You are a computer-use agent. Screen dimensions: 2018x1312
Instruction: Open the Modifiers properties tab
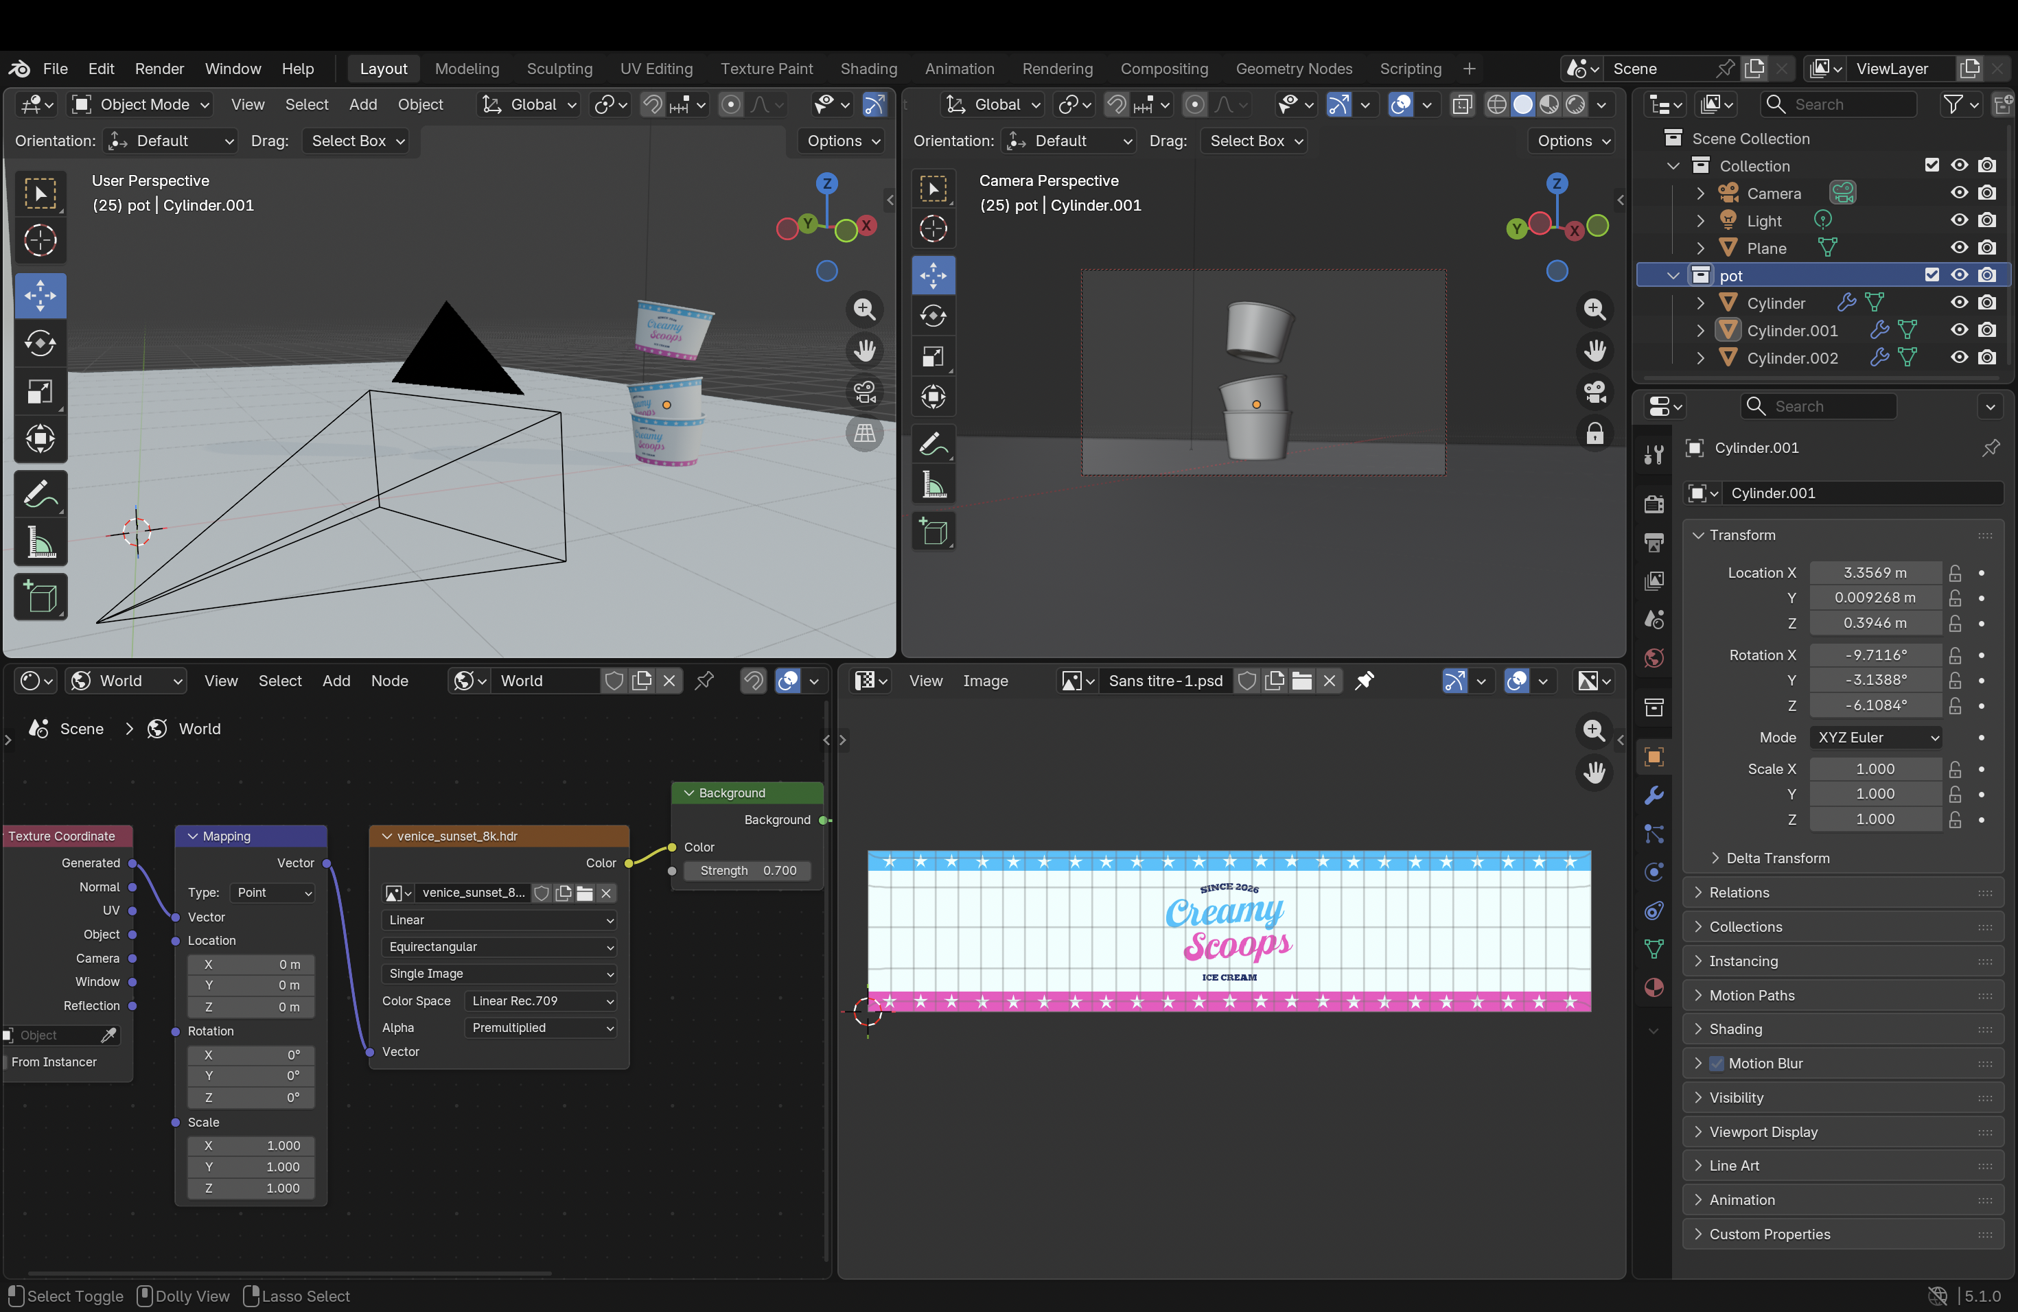(x=1654, y=795)
